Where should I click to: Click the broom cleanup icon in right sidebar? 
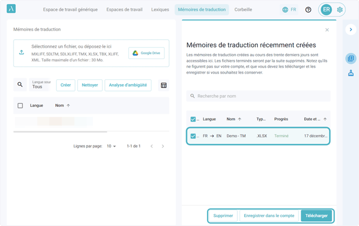(351, 74)
